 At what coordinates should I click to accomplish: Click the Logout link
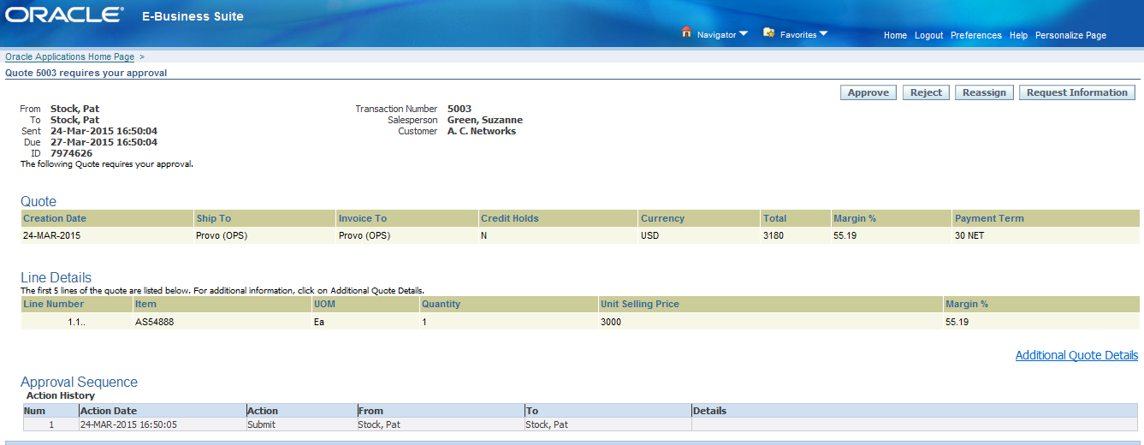tap(928, 35)
